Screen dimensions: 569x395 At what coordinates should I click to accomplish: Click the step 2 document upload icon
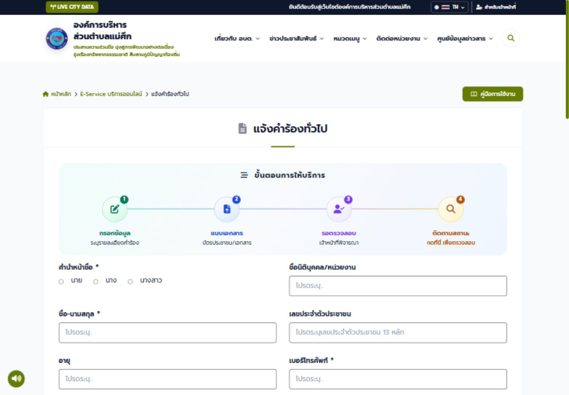pyautogui.click(x=227, y=209)
